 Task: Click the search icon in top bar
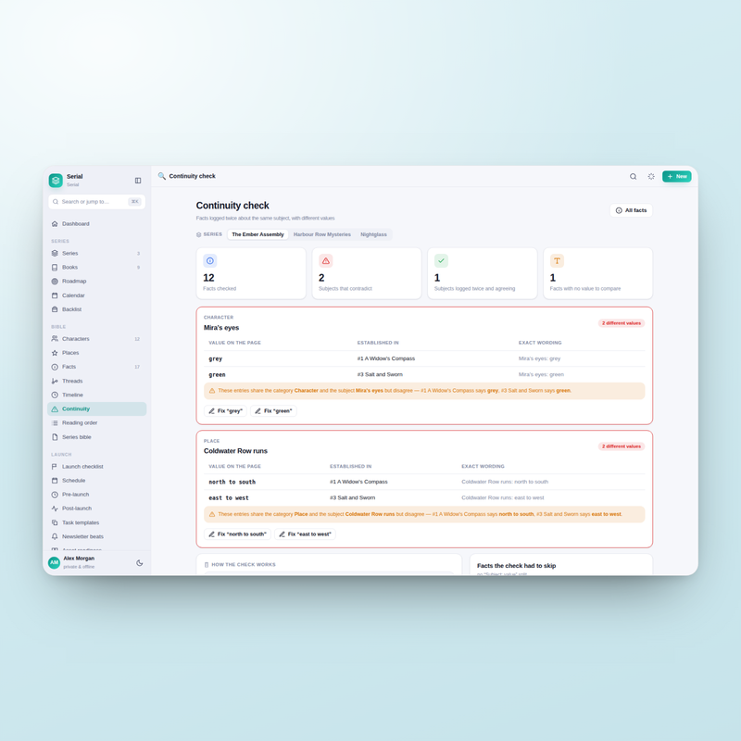pyautogui.click(x=633, y=176)
